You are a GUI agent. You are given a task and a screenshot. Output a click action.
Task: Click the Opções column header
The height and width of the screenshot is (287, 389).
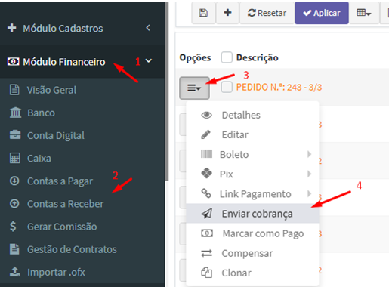(195, 58)
